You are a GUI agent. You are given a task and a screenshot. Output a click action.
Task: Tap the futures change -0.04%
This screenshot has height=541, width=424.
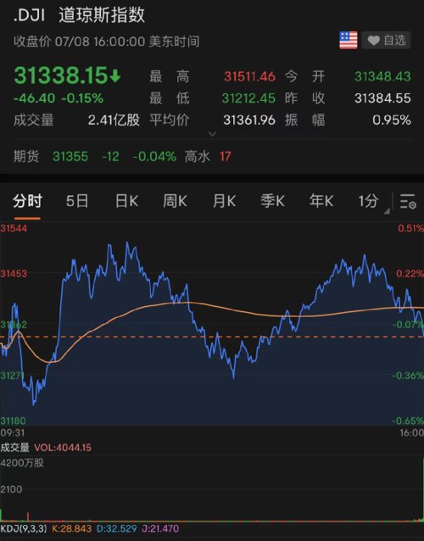(154, 157)
